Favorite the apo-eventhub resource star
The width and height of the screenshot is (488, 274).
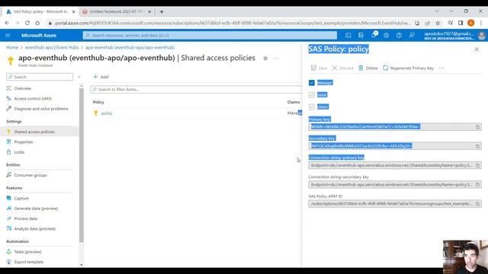(x=265, y=58)
